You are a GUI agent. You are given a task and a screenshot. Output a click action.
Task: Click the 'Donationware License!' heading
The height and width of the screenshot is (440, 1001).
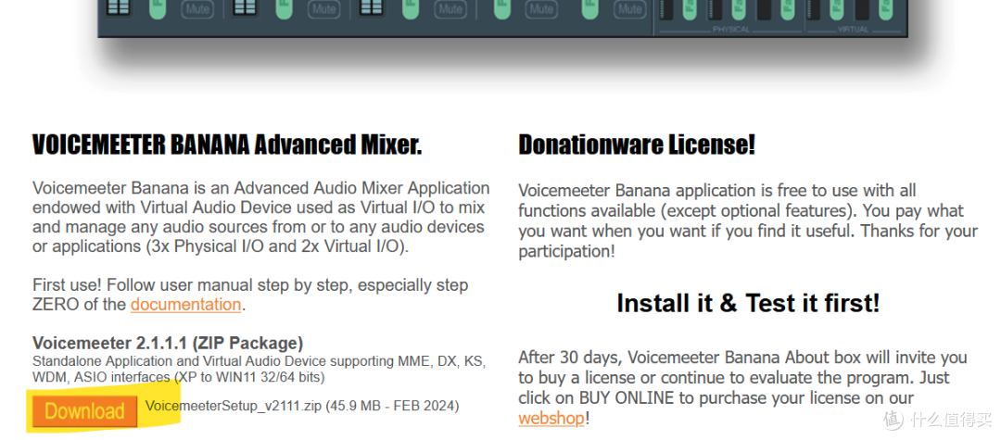click(x=637, y=145)
